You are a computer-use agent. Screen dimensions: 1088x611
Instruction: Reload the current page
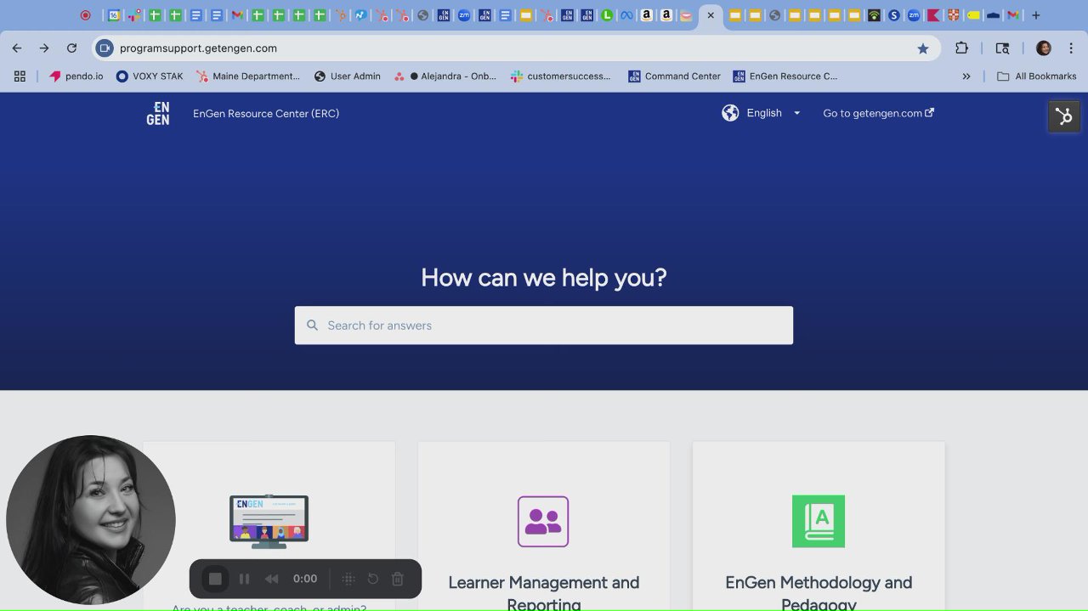71,48
